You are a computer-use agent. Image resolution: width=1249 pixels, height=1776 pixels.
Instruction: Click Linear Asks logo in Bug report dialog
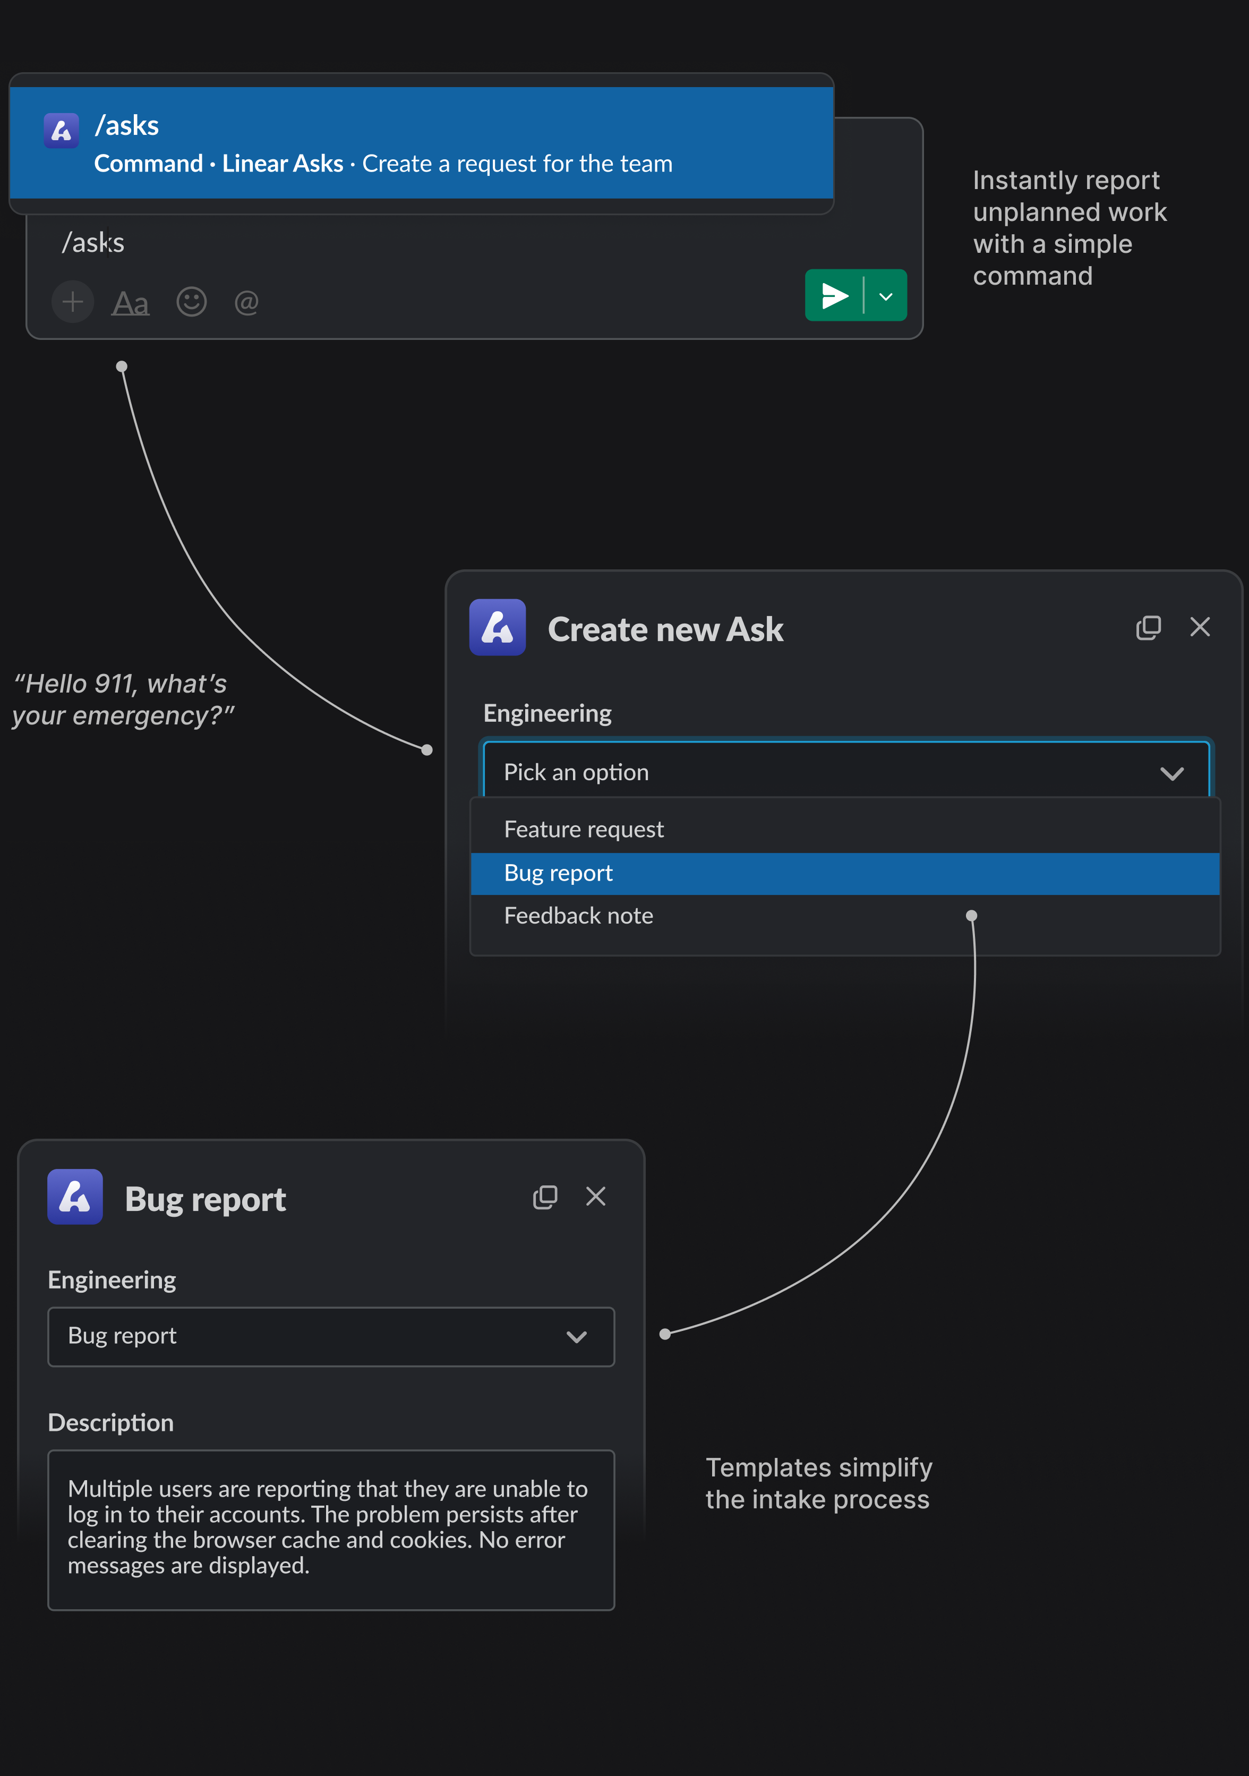[x=75, y=1197]
